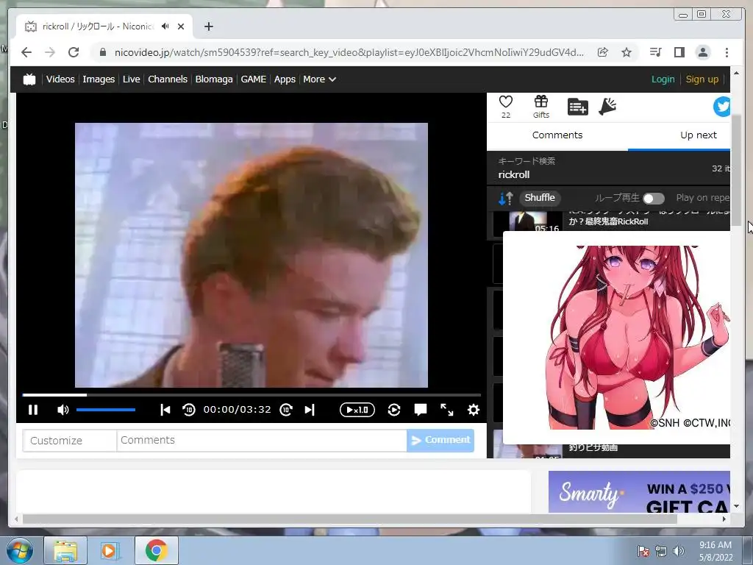Viewport: 753px width, 565px height.
Task: Open Windows Media Player taskbar icon
Action: pyautogui.click(x=110, y=550)
